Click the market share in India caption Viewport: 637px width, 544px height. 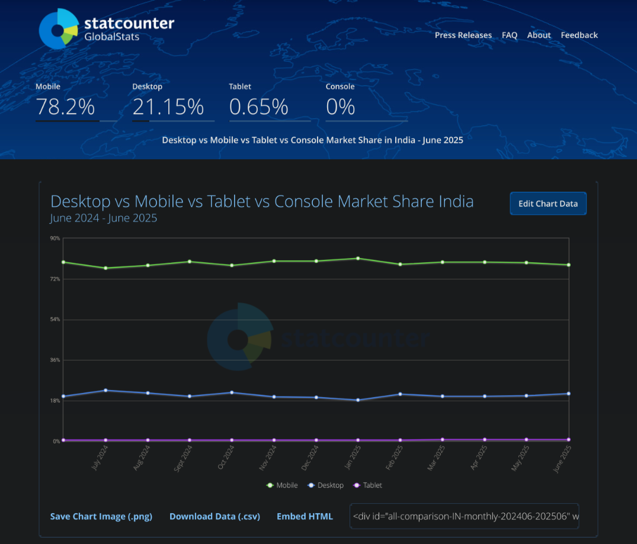312,140
